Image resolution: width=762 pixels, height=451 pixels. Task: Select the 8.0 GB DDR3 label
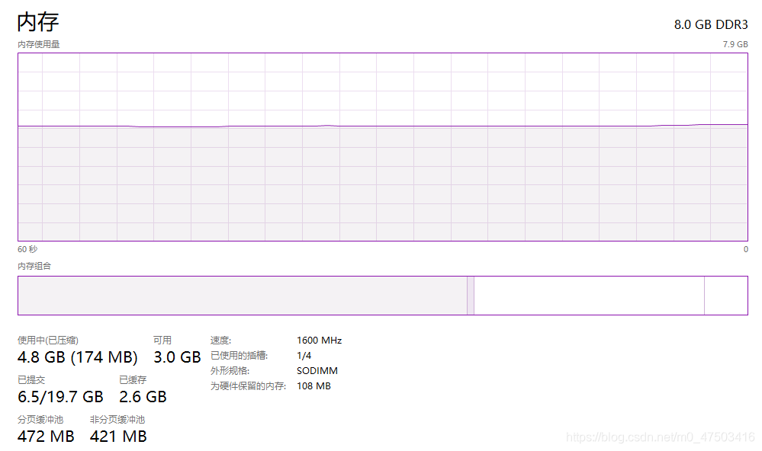pos(710,24)
